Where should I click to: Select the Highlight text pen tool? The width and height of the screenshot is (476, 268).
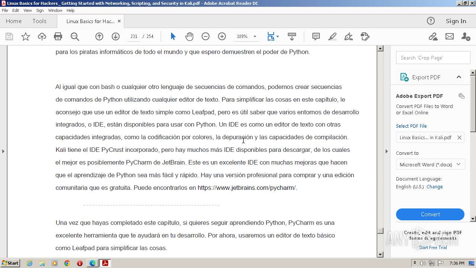coord(332,36)
